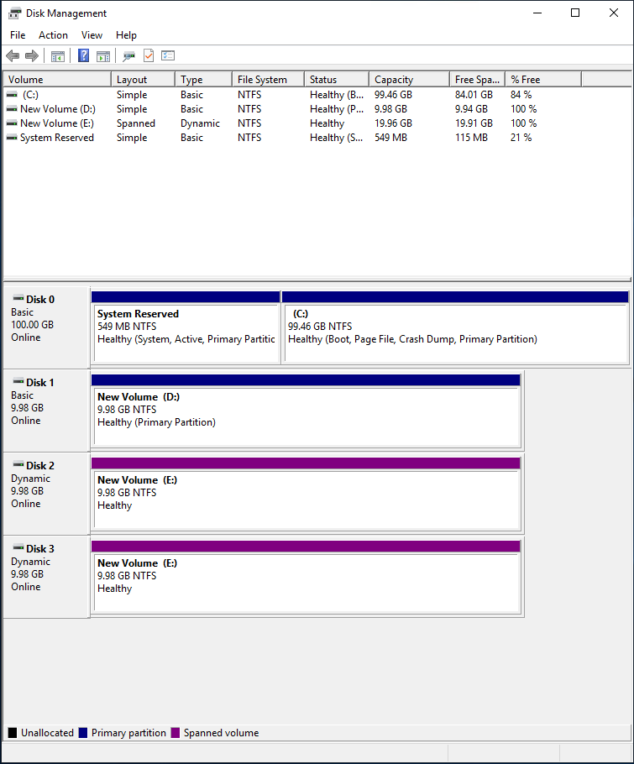Viewport: 634px width, 764px height.
Task: Select New Volume (E:) block on Disk 2
Action: coord(306,494)
